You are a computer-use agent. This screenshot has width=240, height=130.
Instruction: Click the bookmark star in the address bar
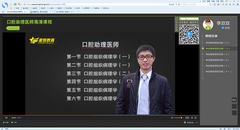pos(179,5)
